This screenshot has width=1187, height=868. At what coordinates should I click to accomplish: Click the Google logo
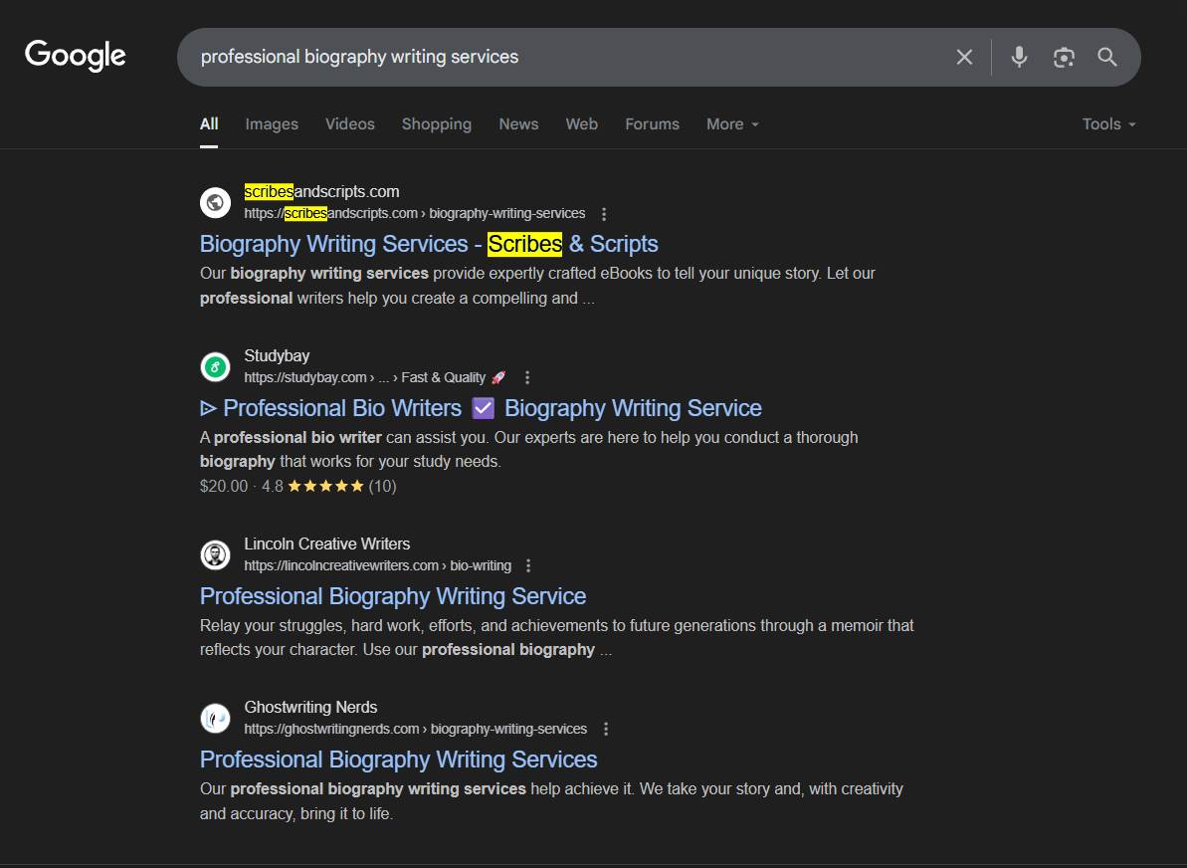[x=75, y=56]
